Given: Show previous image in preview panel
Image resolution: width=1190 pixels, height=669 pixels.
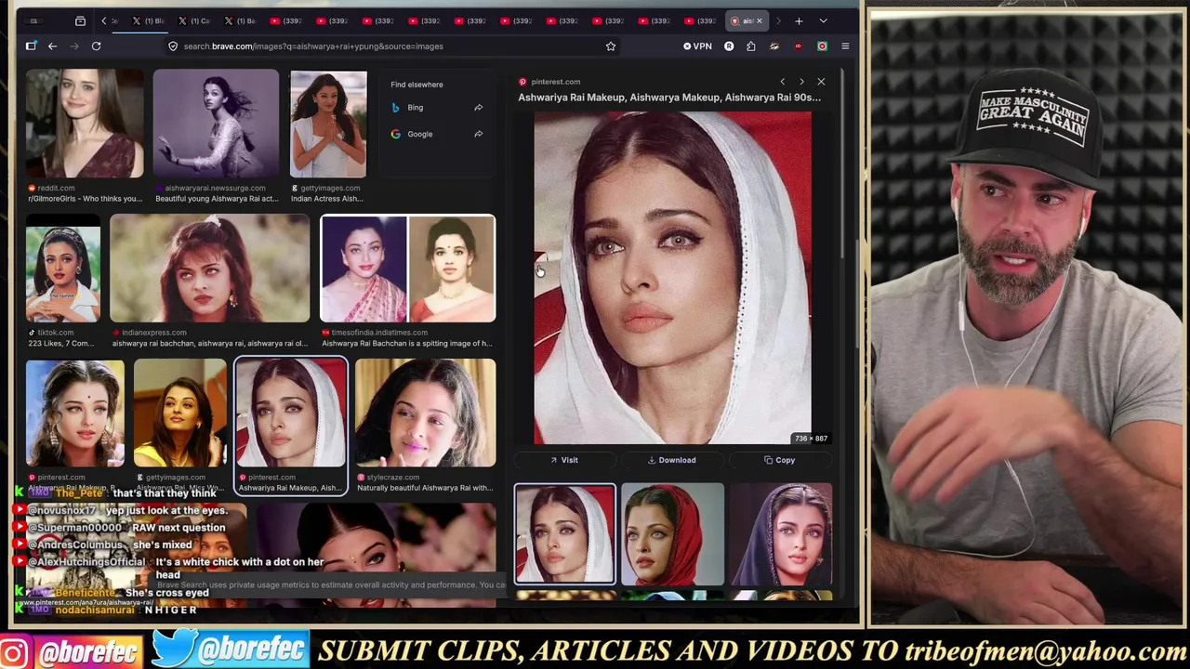Looking at the screenshot, I should click(782, 82).
